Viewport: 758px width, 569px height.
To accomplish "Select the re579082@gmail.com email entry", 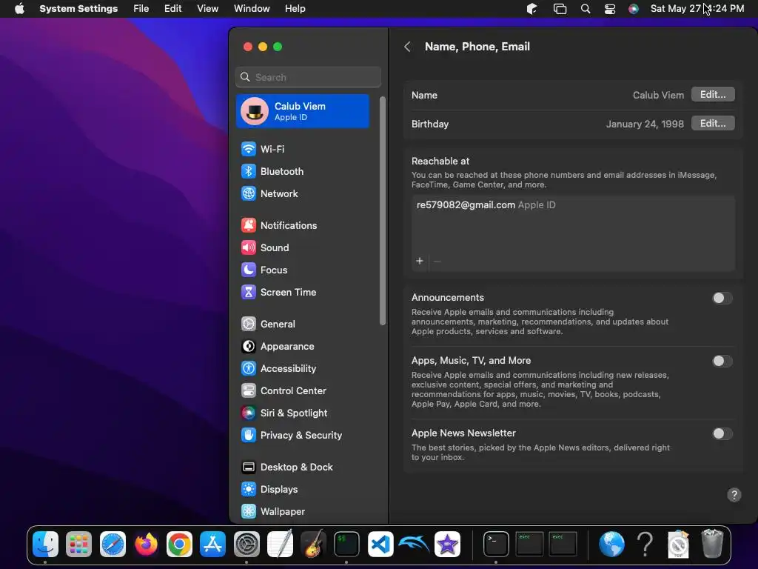I will click(486, 205).
